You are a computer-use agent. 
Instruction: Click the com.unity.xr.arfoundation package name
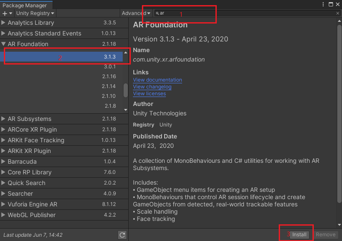[169, 59]
